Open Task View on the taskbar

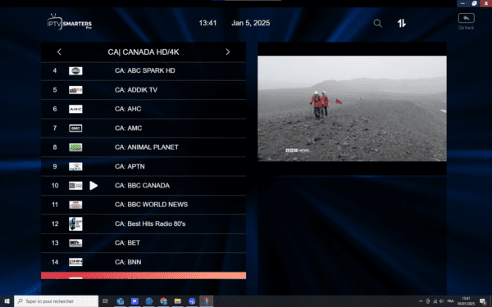106,301
